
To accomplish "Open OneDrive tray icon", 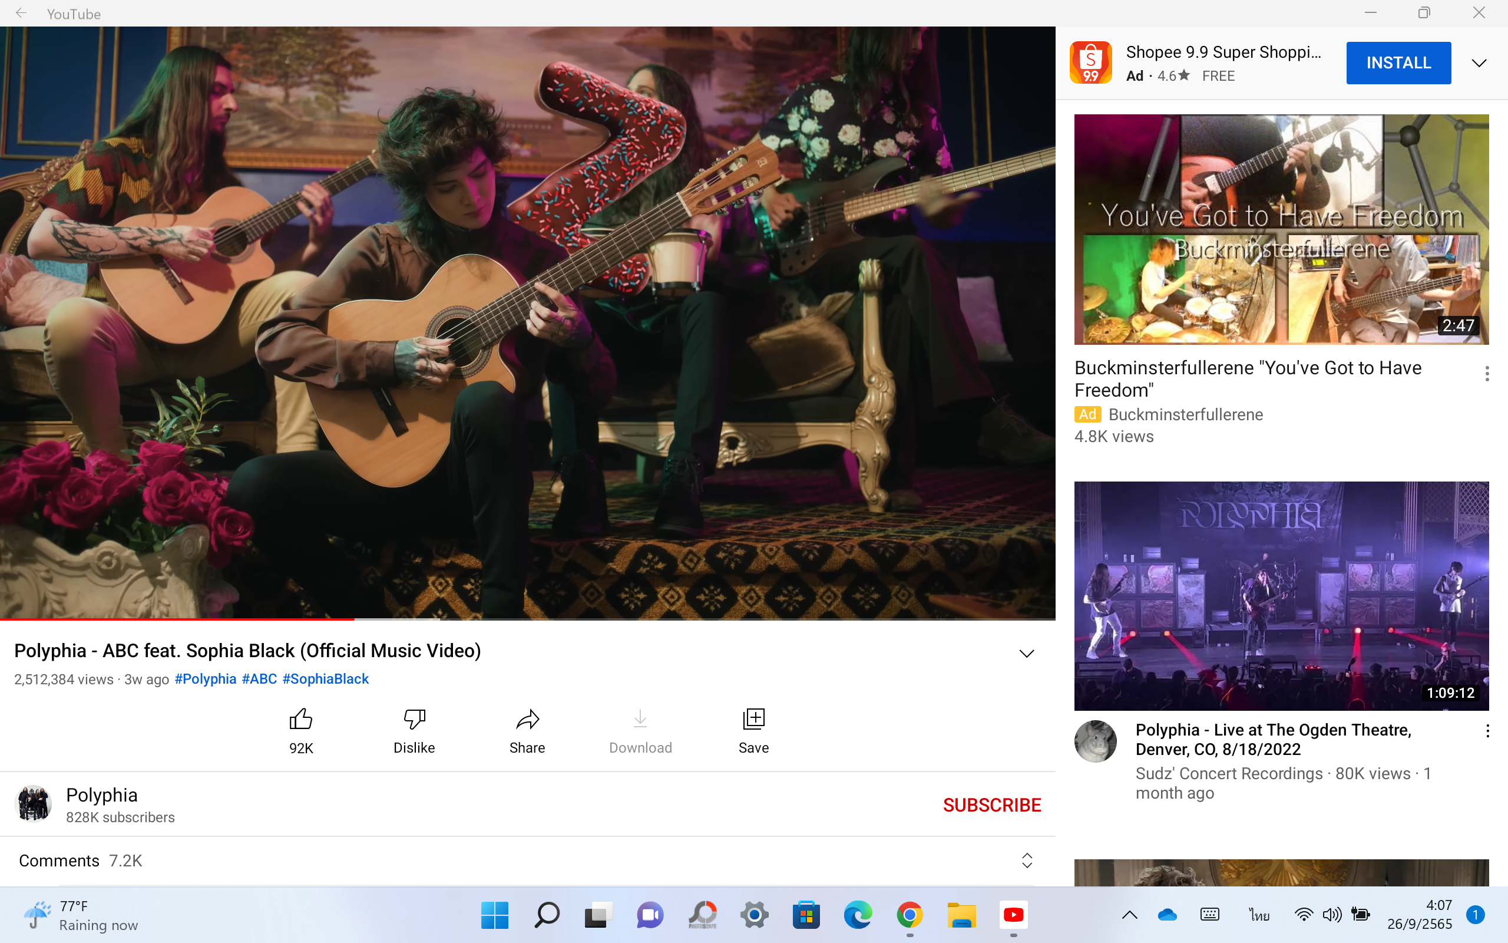I will pyautogui.click(x=1167, y=915).
